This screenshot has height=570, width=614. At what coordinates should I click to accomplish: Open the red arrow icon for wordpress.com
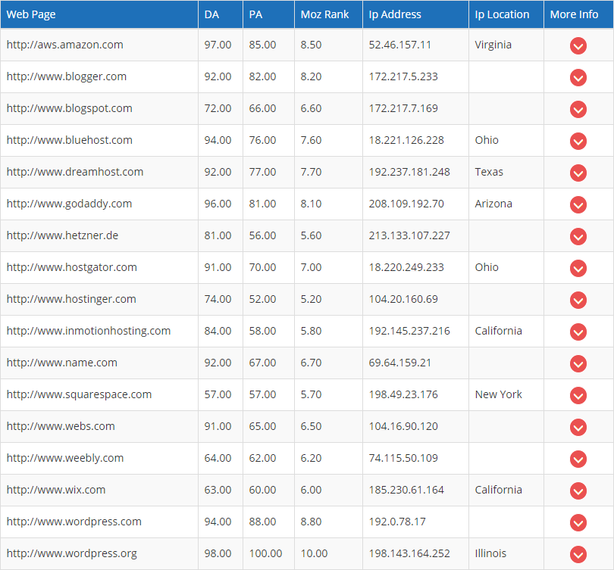coord(578,523)
